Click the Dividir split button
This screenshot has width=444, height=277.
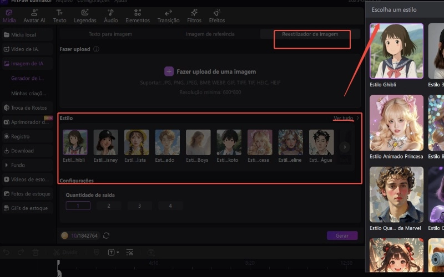tap(65, 252)
